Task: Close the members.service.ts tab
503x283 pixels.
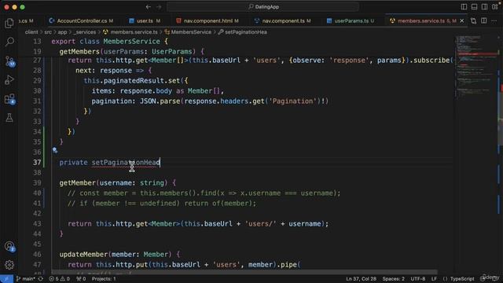Action: click(462, 21)
